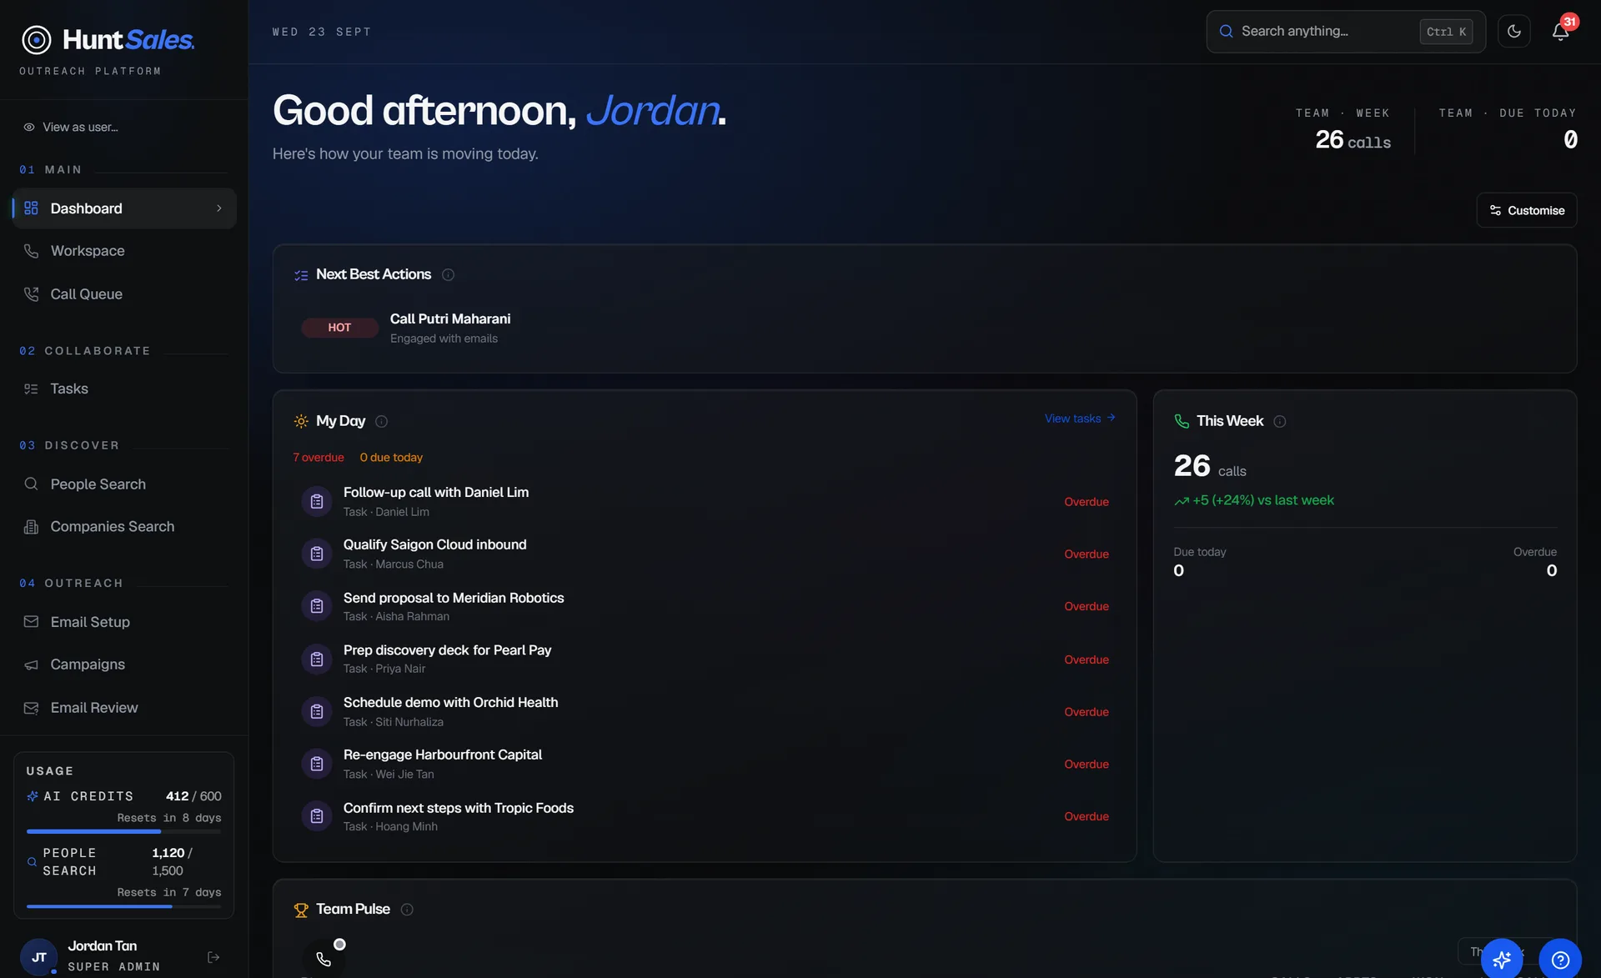Click the HOT badge
1601x978 pixels.
click(339, 328)
